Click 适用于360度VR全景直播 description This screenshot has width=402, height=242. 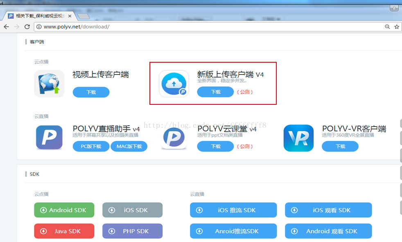(x=348, y=135)
